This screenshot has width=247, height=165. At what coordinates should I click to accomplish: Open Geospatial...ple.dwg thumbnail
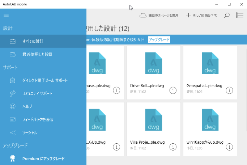[x=210, y=63]
